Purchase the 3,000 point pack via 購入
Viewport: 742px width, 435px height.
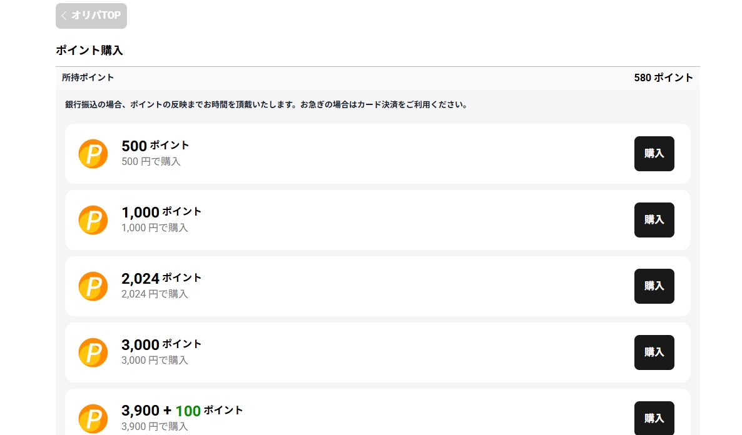pyautogui.click(x=654, y=352)
